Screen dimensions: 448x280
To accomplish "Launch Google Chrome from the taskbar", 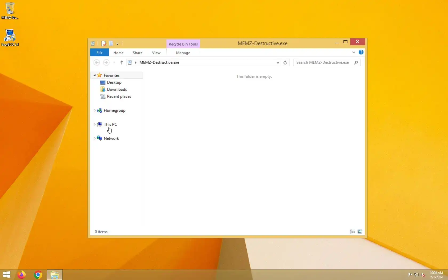I will click(38, 275).
